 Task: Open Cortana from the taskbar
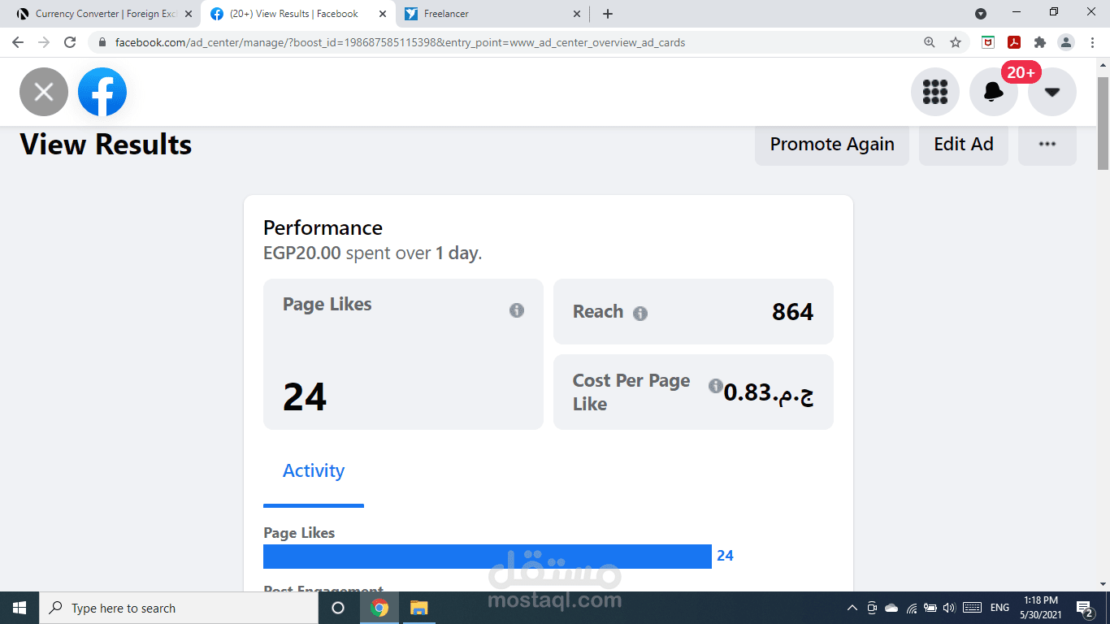(x=338, y=608)
